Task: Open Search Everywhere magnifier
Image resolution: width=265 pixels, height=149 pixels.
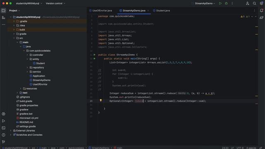Action: [x=254, y=3]
